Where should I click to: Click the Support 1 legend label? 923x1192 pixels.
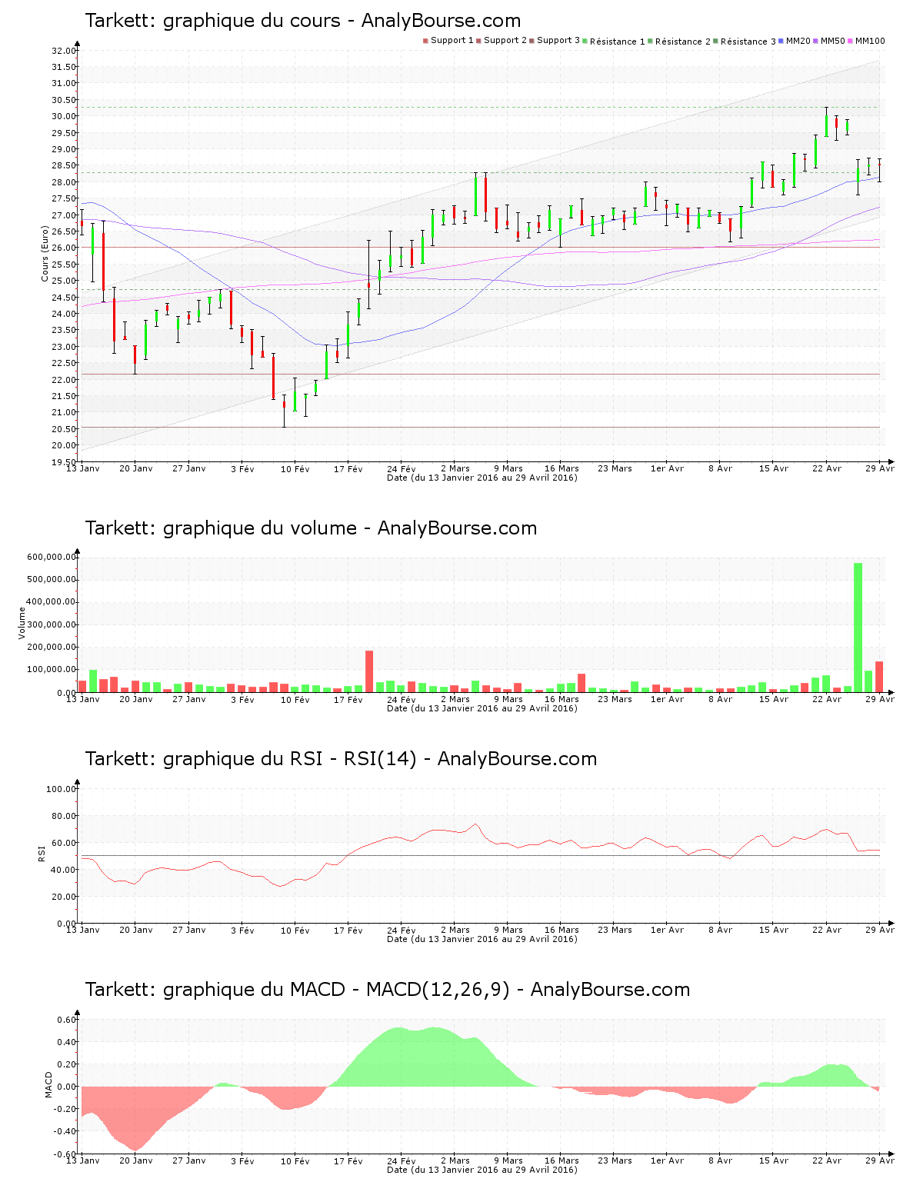(x=452, y=41)
